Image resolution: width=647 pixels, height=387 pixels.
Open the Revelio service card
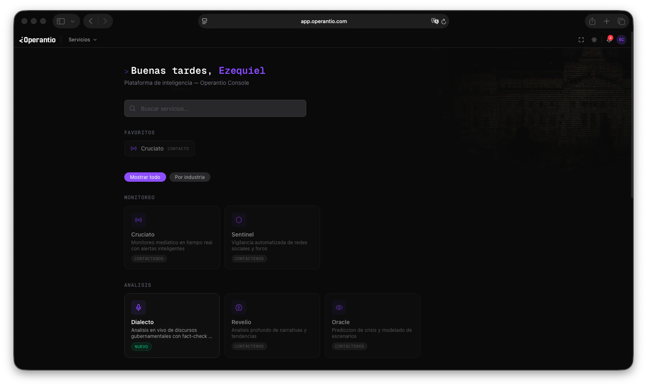(x=272, y=325)
